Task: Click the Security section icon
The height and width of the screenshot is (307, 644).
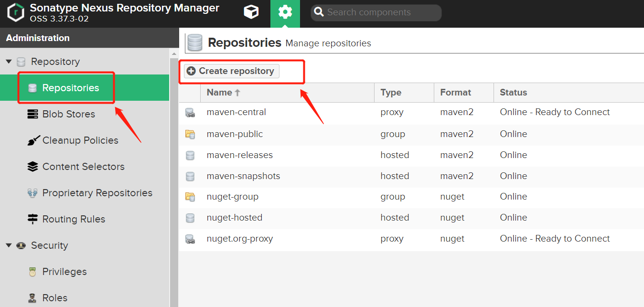Action: pos(21,245)
